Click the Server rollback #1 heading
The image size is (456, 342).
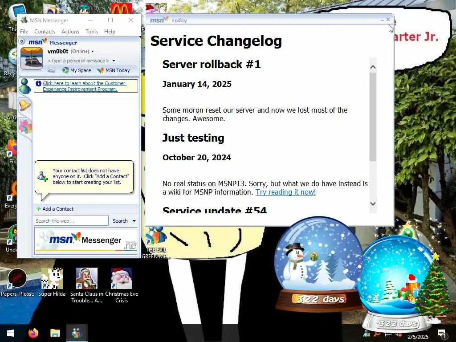pyautogui.click(x=212, y=64)
